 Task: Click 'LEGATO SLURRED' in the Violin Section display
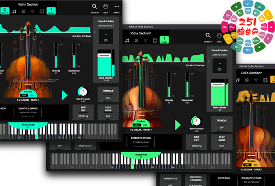[28, 109]
